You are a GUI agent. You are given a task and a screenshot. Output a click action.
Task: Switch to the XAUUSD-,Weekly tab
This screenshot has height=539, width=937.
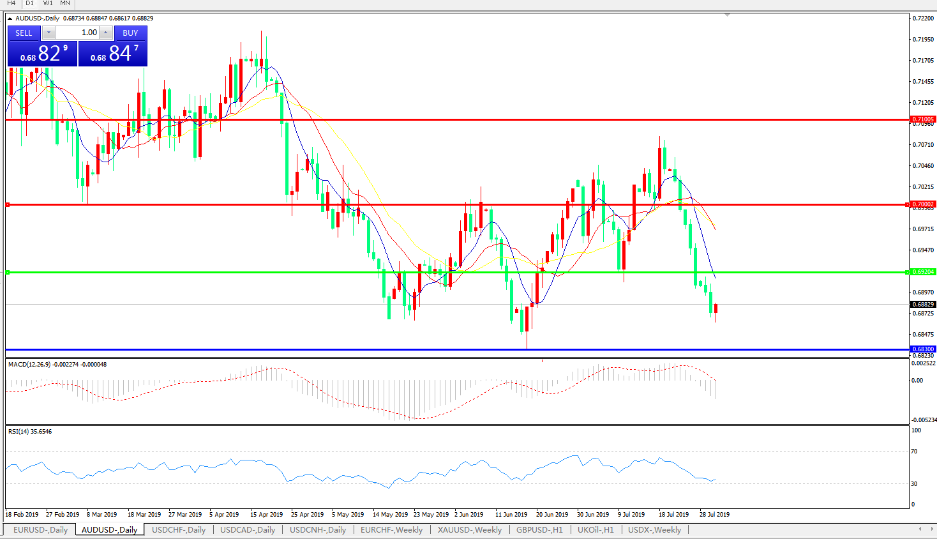click(x=469, y=530)
